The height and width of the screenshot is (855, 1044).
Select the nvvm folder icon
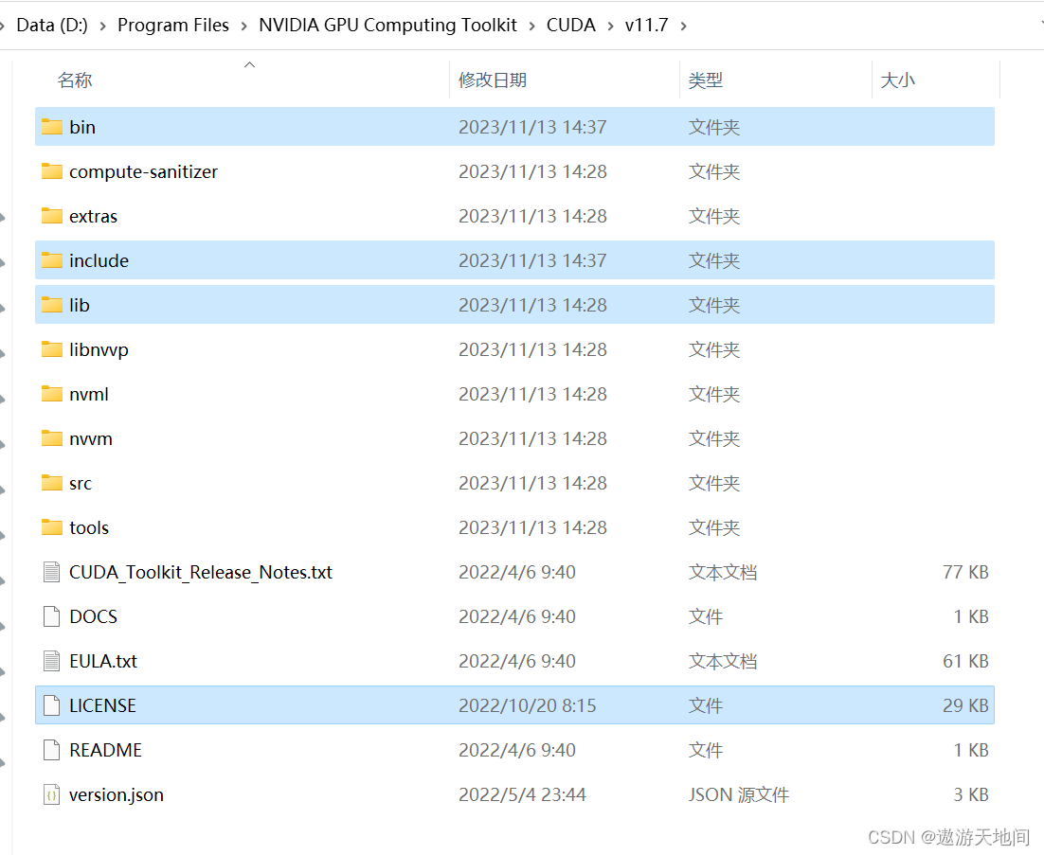(x=52, y=438)
